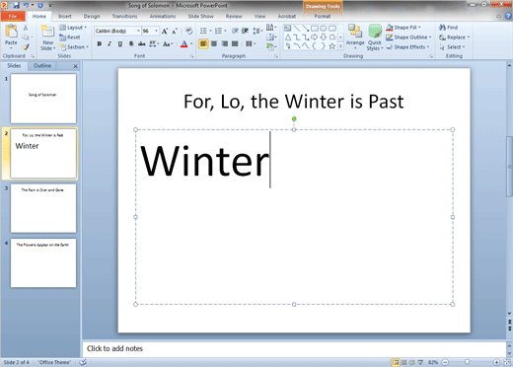513x367 pixels.
Task: Fit slide to current window
Action: 507,362
